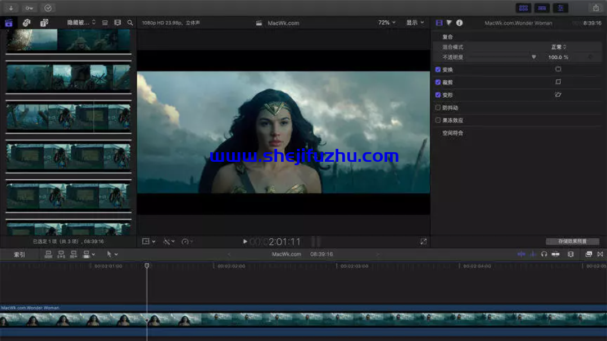The height and width of the screenshot is (341, 607).
Task: Open clip appearance options in browser
Action: click(x=105, y=23)
